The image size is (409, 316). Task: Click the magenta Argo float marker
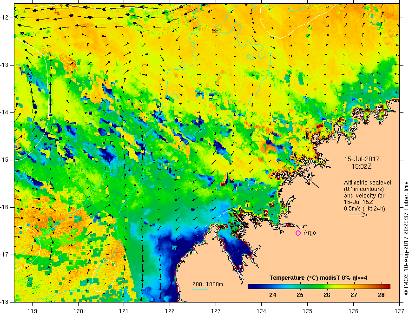[x=298, y=233]
